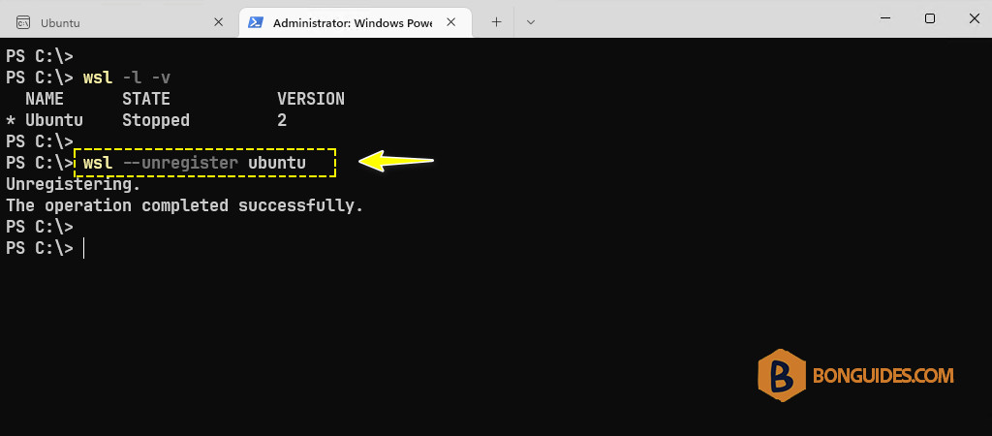Switch to the Ubuntu tab
This screenshot has height=436, width=992.
[x=119, y=22]
